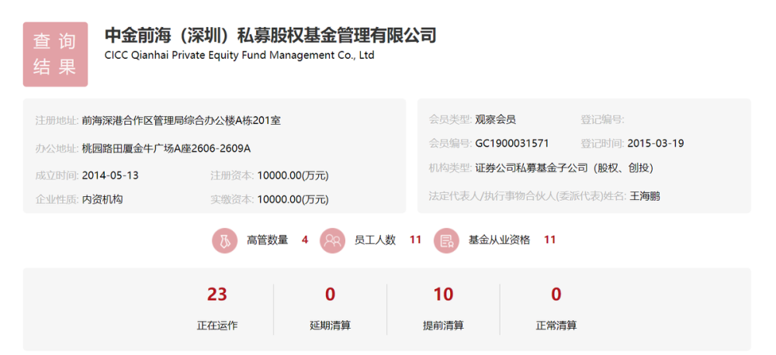Click the 高管数量 tie icon

pyautogui.click(x=225, y=240)
